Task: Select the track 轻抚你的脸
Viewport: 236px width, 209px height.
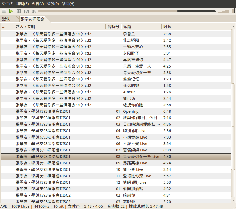Action: point(116,105)
